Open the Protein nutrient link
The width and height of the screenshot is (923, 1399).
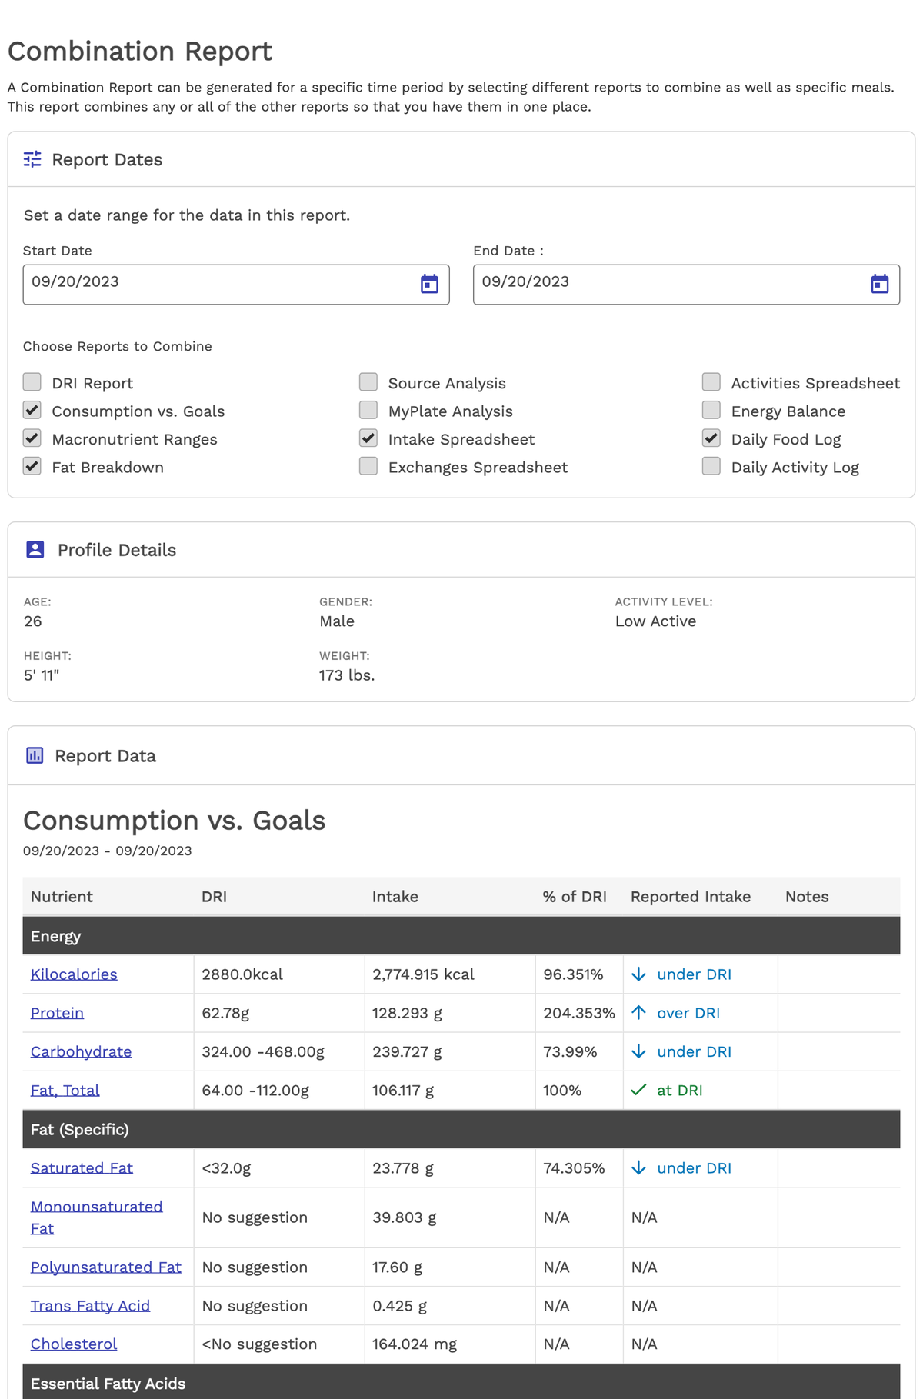(x=57, y=1012)
